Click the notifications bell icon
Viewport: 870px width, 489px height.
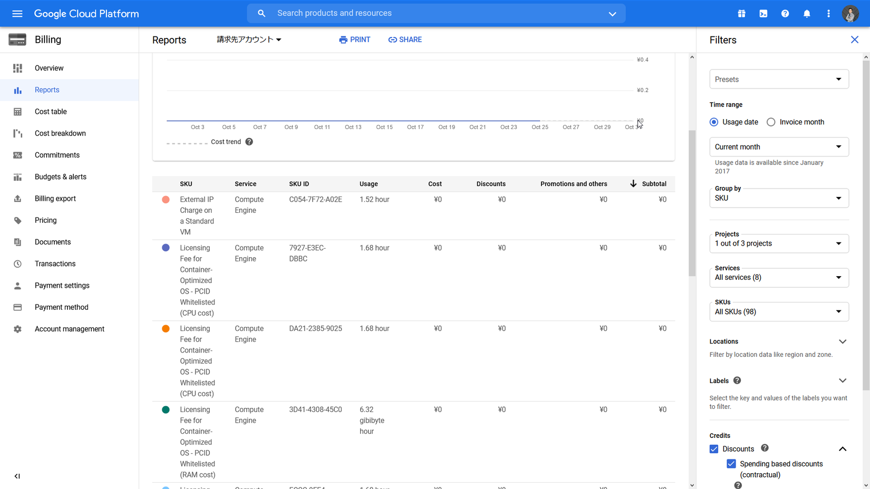point(807,14)
